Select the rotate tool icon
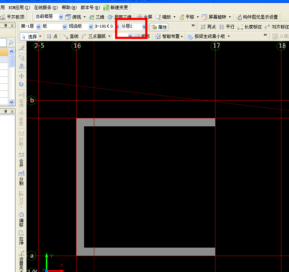This screenshot has height=272, width=289. click(21, 84)
